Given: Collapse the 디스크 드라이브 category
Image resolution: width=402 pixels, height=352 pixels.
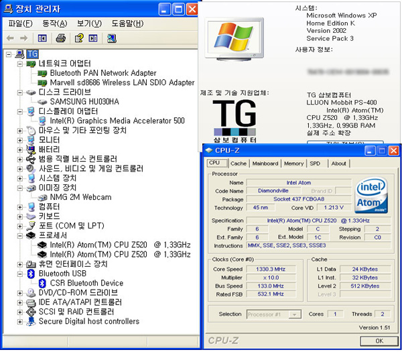Looking at the screenshot, I should pyautogui.click(x=19, y=93).
